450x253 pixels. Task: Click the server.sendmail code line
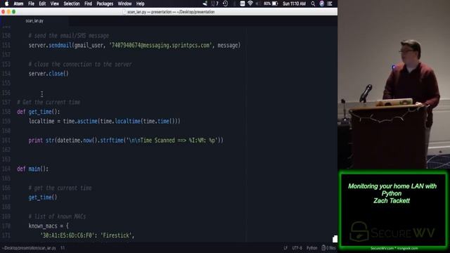coord(134,45)
